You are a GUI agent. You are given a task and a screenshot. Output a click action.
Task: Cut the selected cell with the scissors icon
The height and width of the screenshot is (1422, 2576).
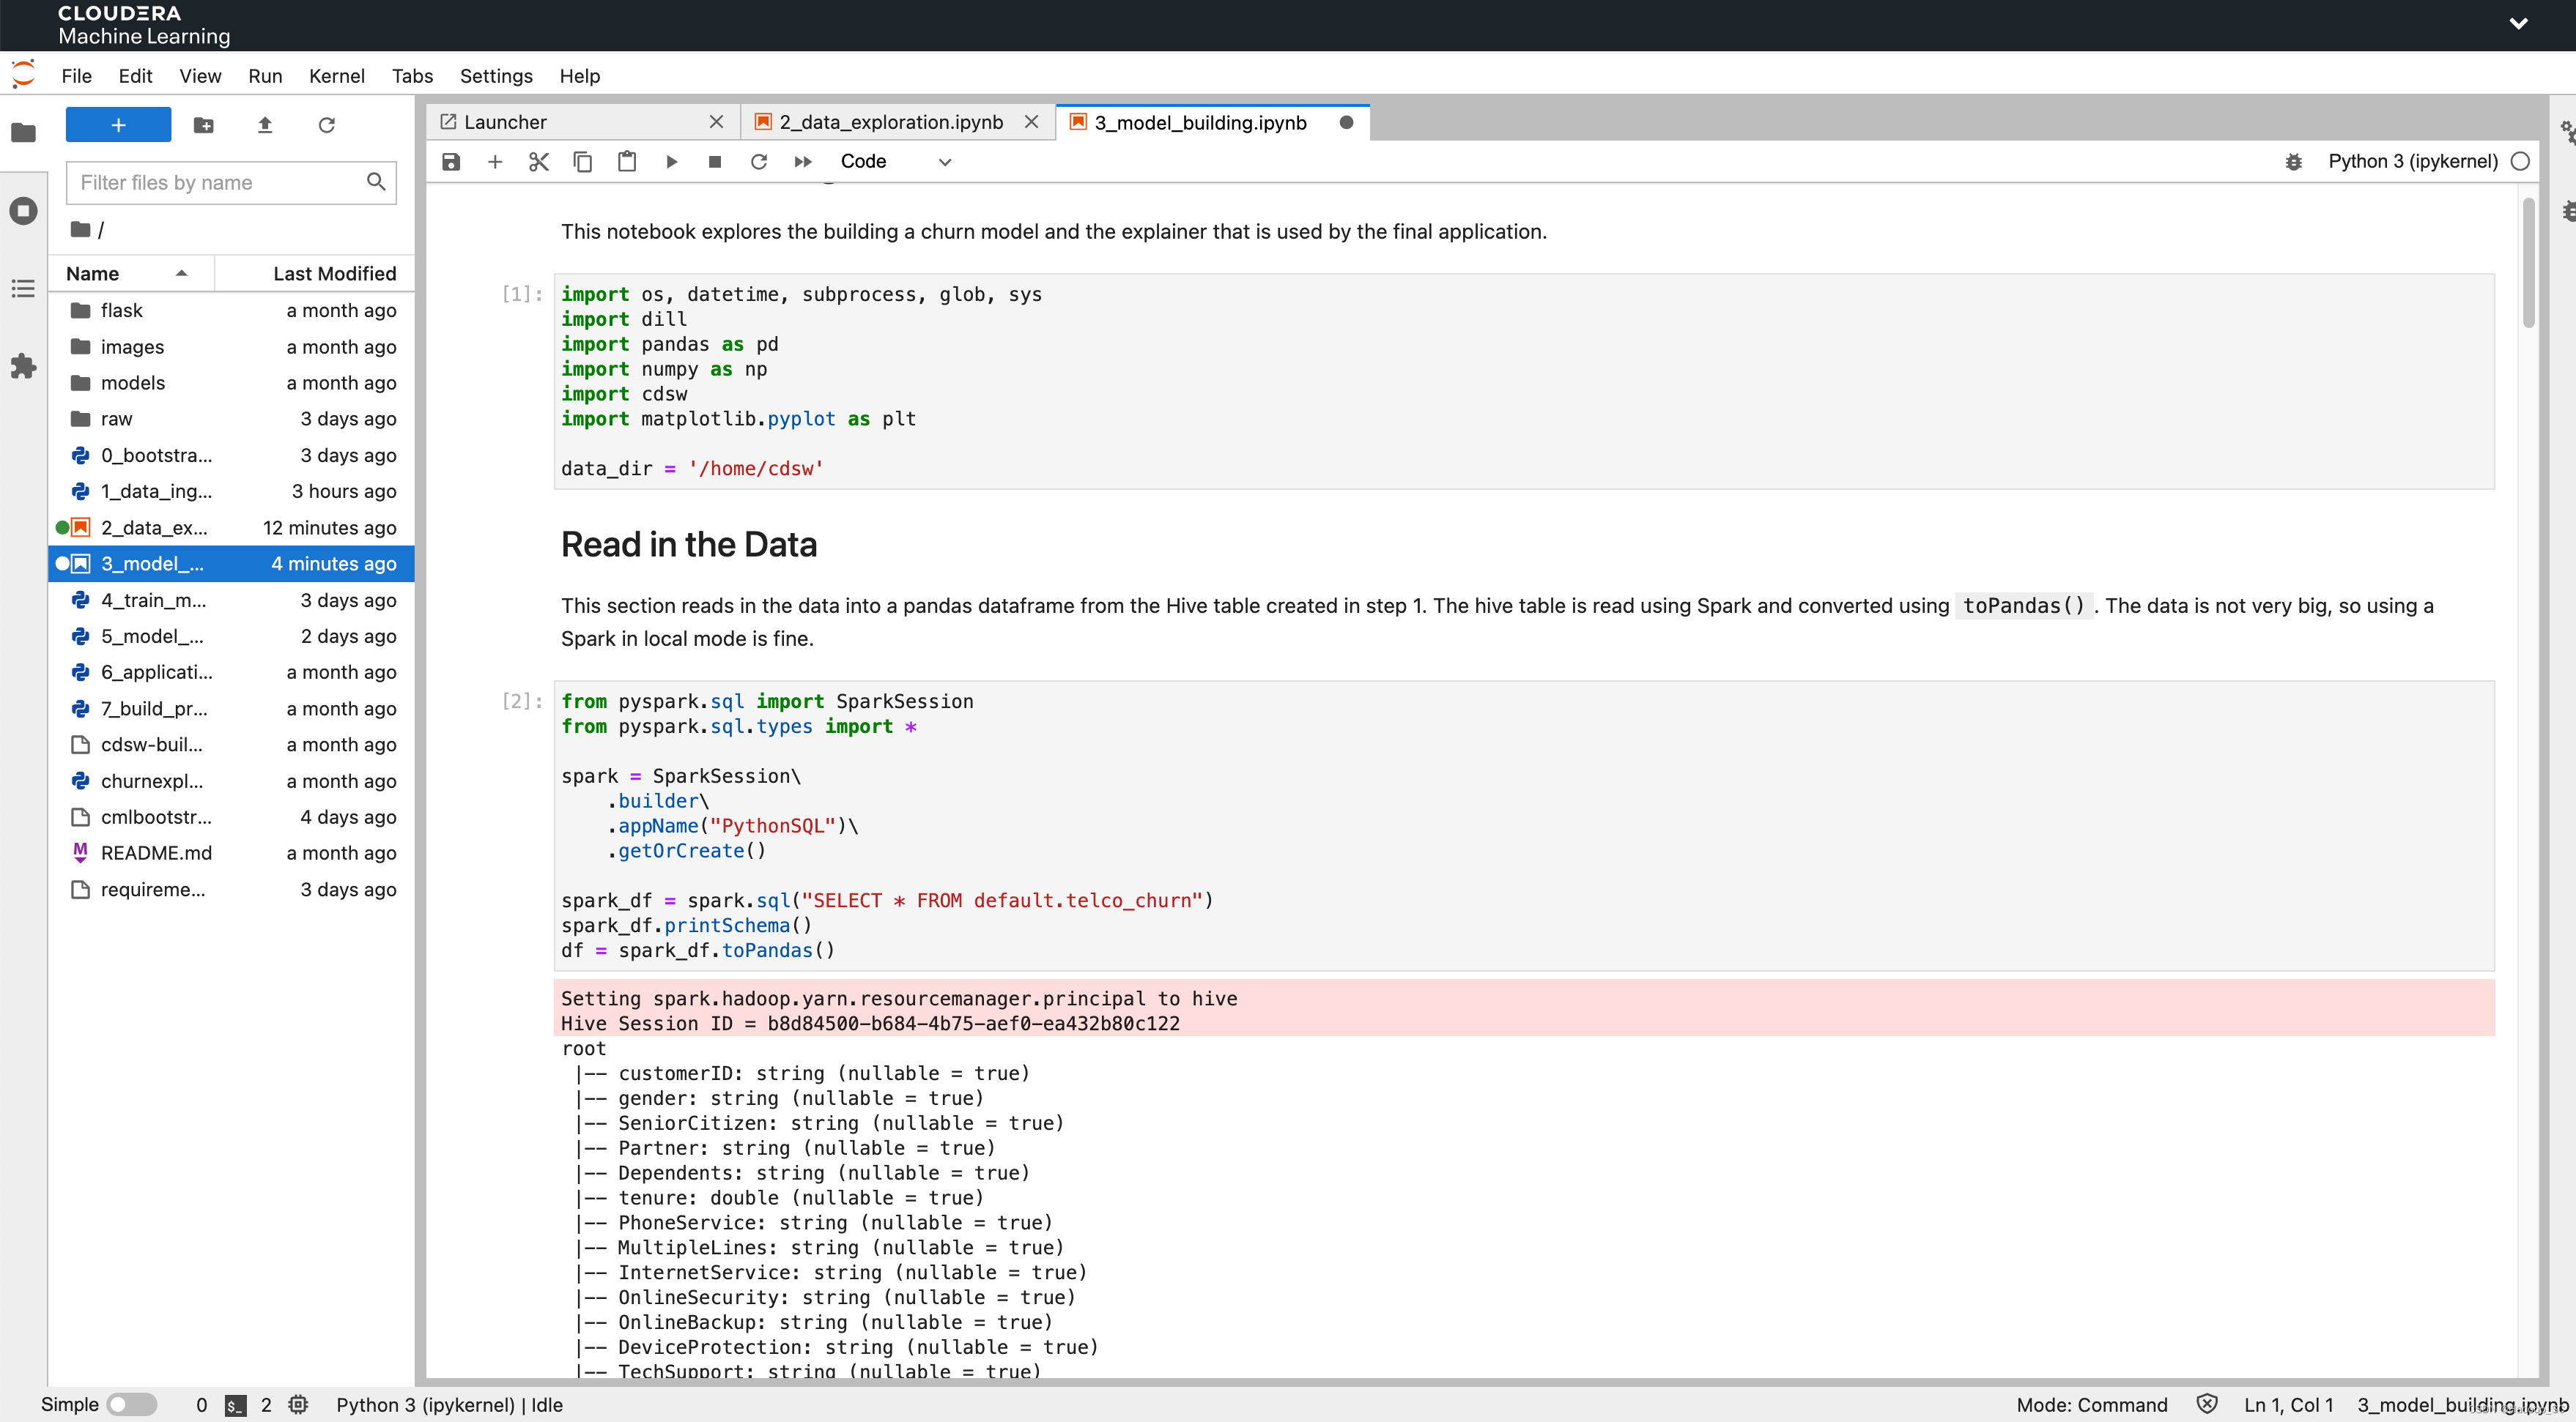[x=539, y=162]
